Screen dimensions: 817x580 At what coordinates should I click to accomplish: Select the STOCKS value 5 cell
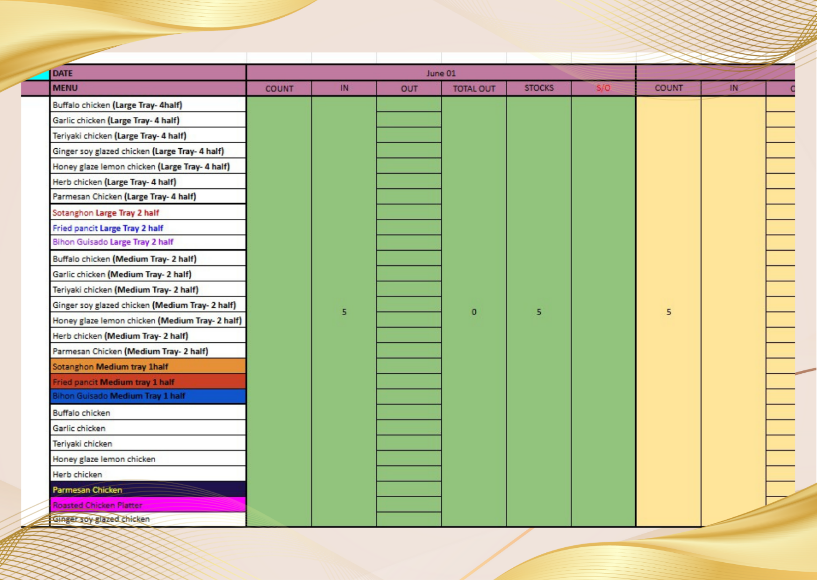pos(538,312)
